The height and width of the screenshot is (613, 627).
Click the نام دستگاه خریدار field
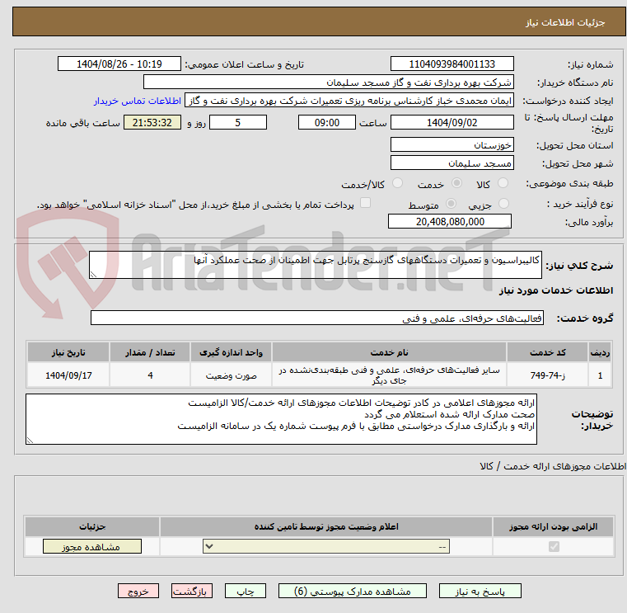[328, 83]
